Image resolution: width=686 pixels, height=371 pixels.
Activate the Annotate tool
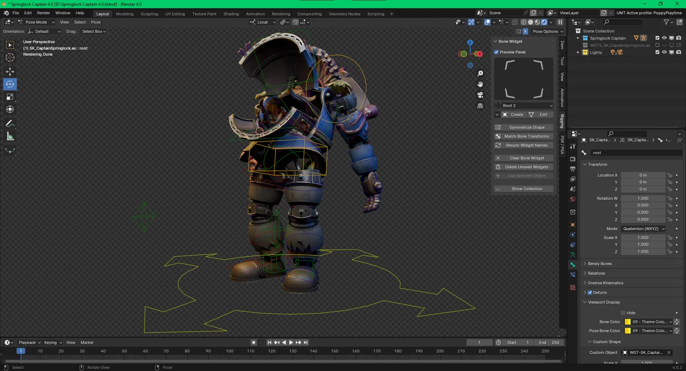10,124
